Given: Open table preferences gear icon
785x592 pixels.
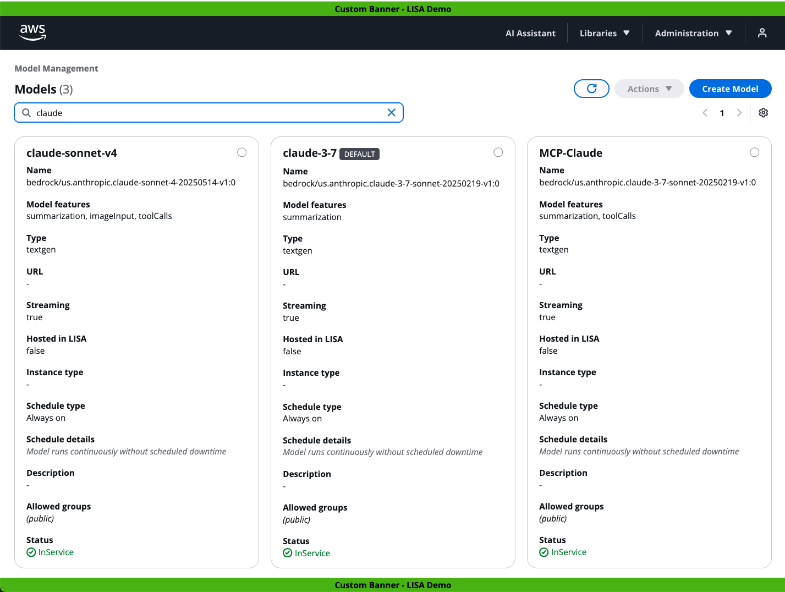Looking at the screenshot, I should coord(763,113).
